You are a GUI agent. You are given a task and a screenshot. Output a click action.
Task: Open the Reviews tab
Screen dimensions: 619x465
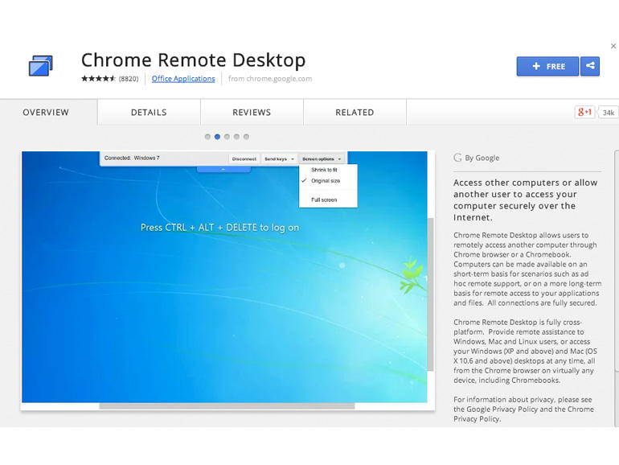tap(252, 112)
